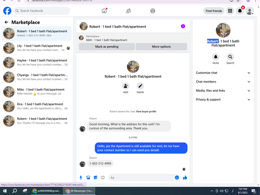Expand Media, files and links section

click(x=223, y=91)
